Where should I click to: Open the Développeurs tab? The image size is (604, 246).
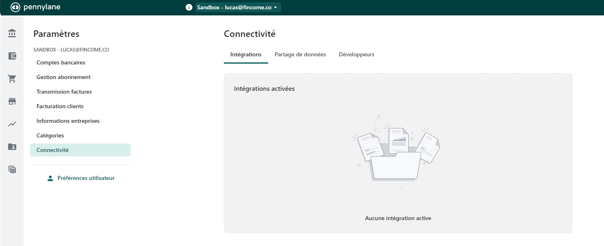click(357, 54)
